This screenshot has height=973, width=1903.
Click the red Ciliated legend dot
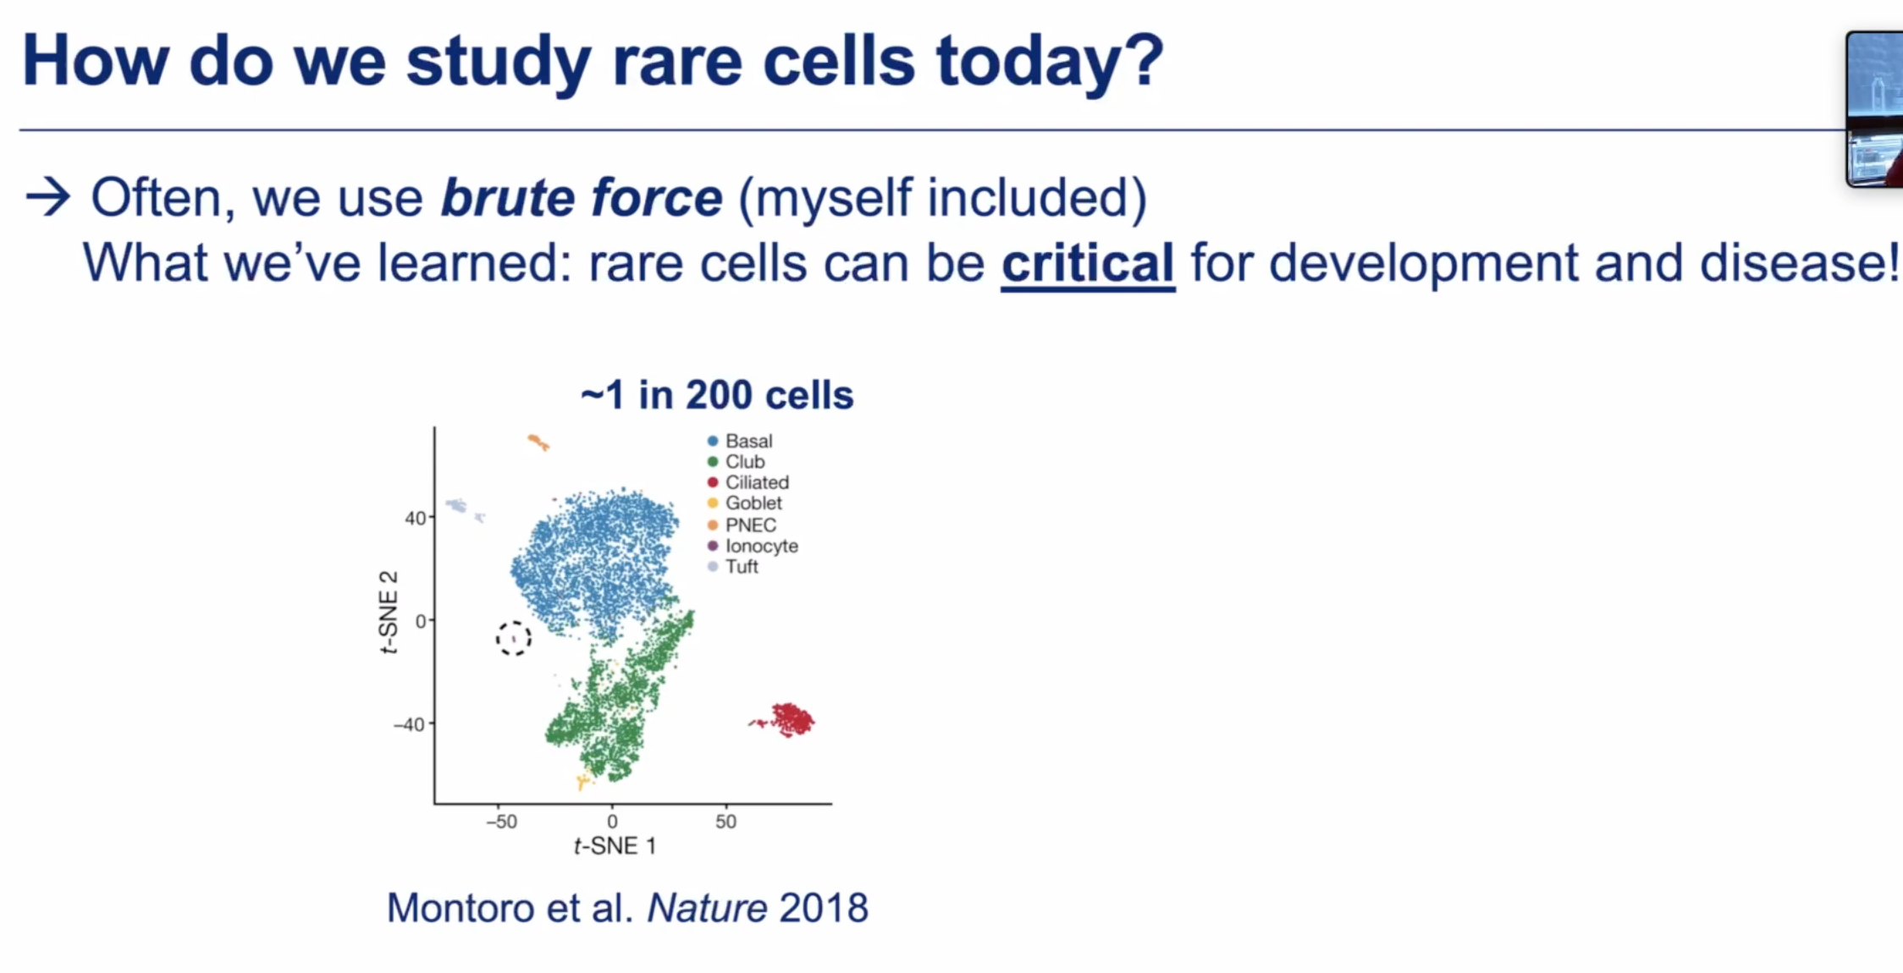pos(713,482)
